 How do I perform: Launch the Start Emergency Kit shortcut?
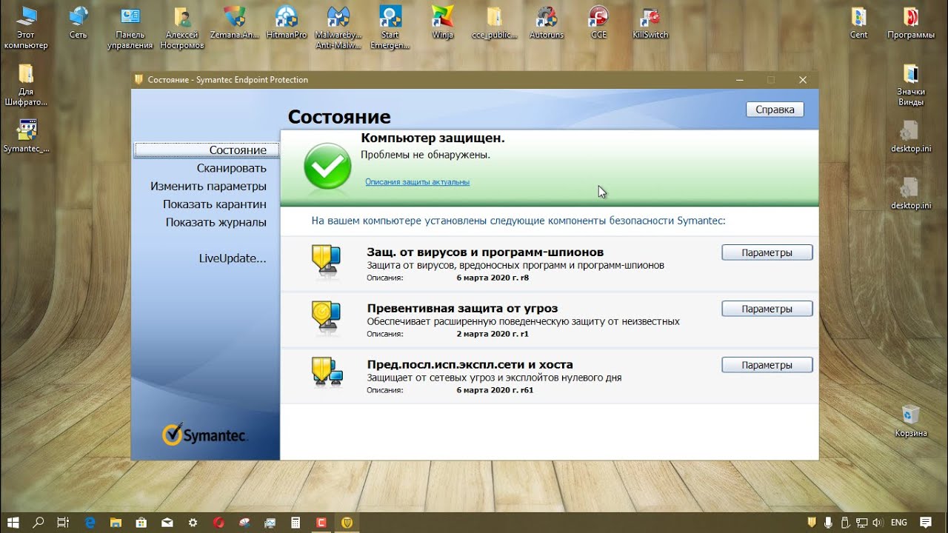click(390, 27)
